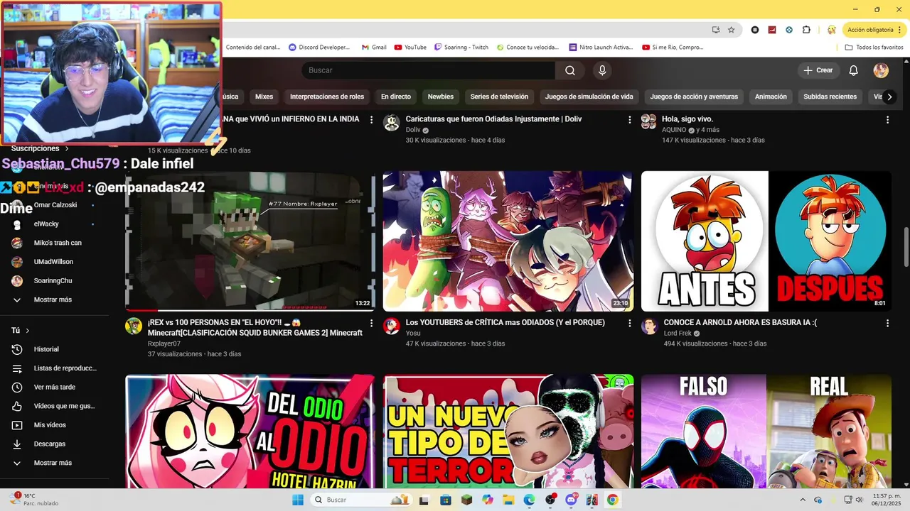
Task: Open the Tú section header
Action: pos(21,331)
